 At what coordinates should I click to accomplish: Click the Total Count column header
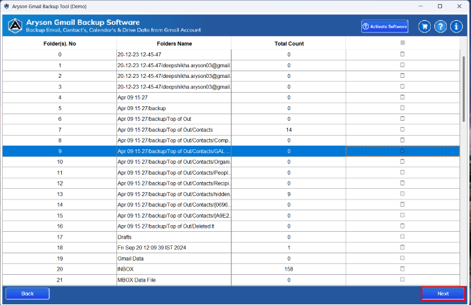(289, 44)
